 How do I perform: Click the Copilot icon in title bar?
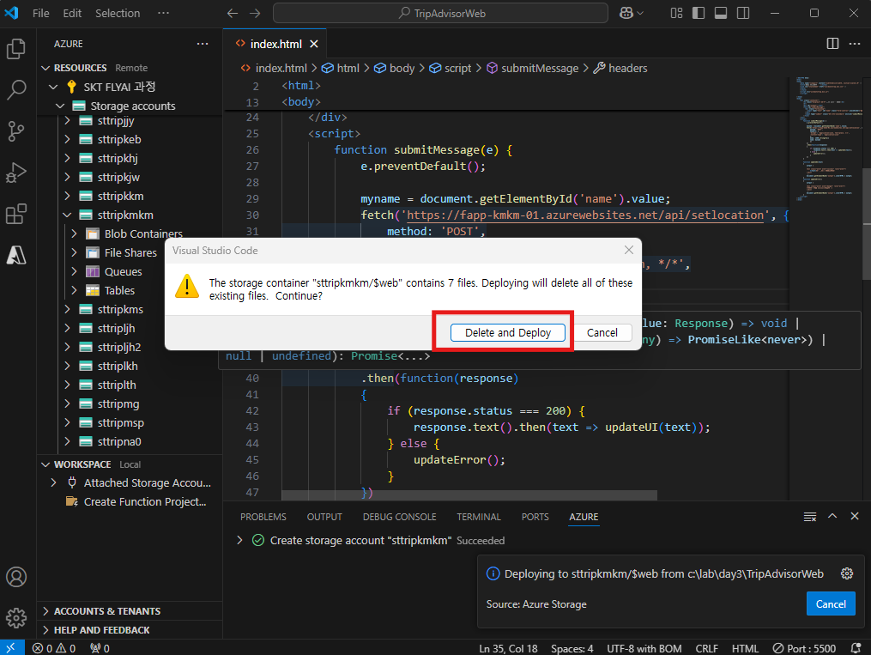[631, 13]
